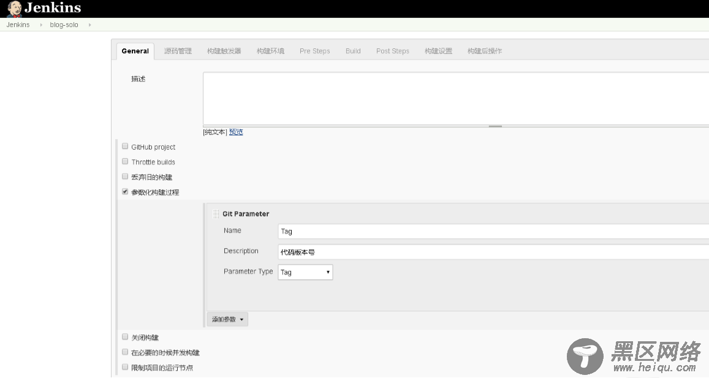Enable the 限制项目的运行节点 checkbox
Screen dimensions: 709x378
125,367
